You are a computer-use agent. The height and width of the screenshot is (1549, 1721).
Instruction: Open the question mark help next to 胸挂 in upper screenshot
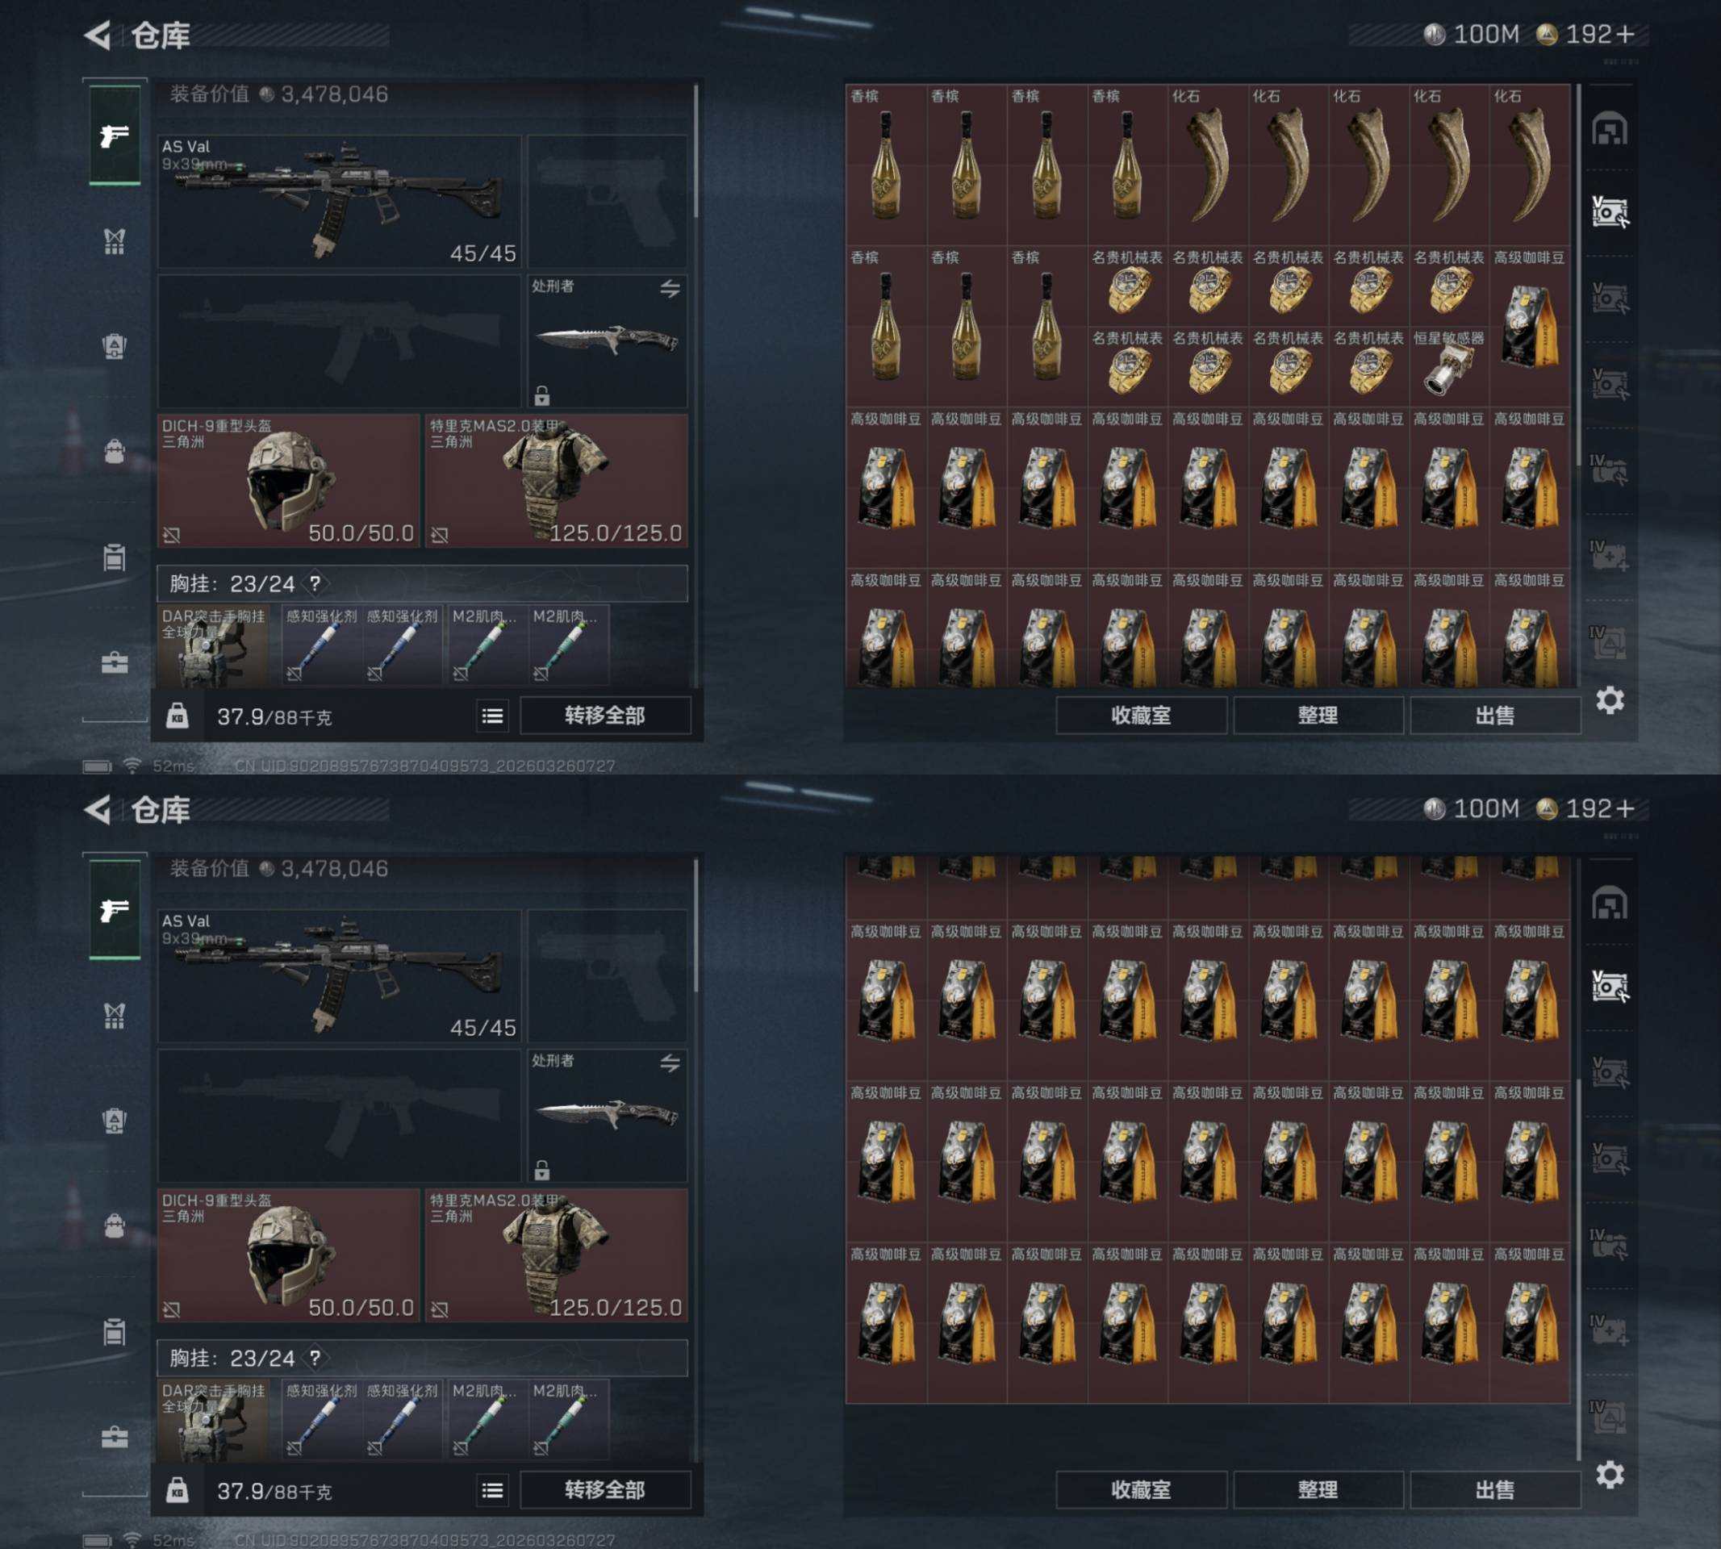(x=315, y=583)
